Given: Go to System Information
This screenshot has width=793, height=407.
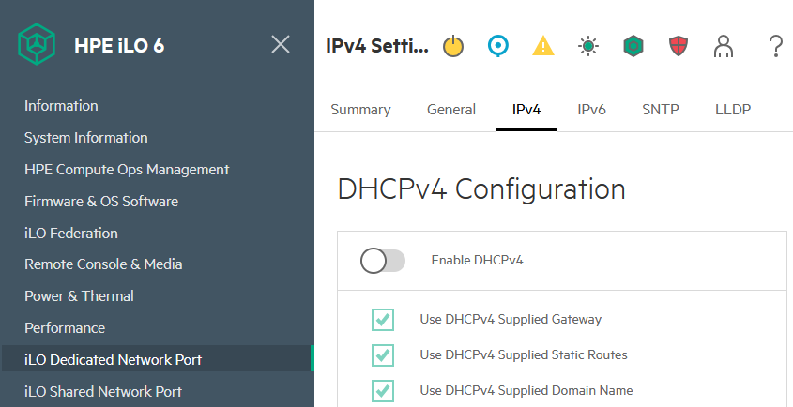Looking at the screenshot, I should [86, 138].
